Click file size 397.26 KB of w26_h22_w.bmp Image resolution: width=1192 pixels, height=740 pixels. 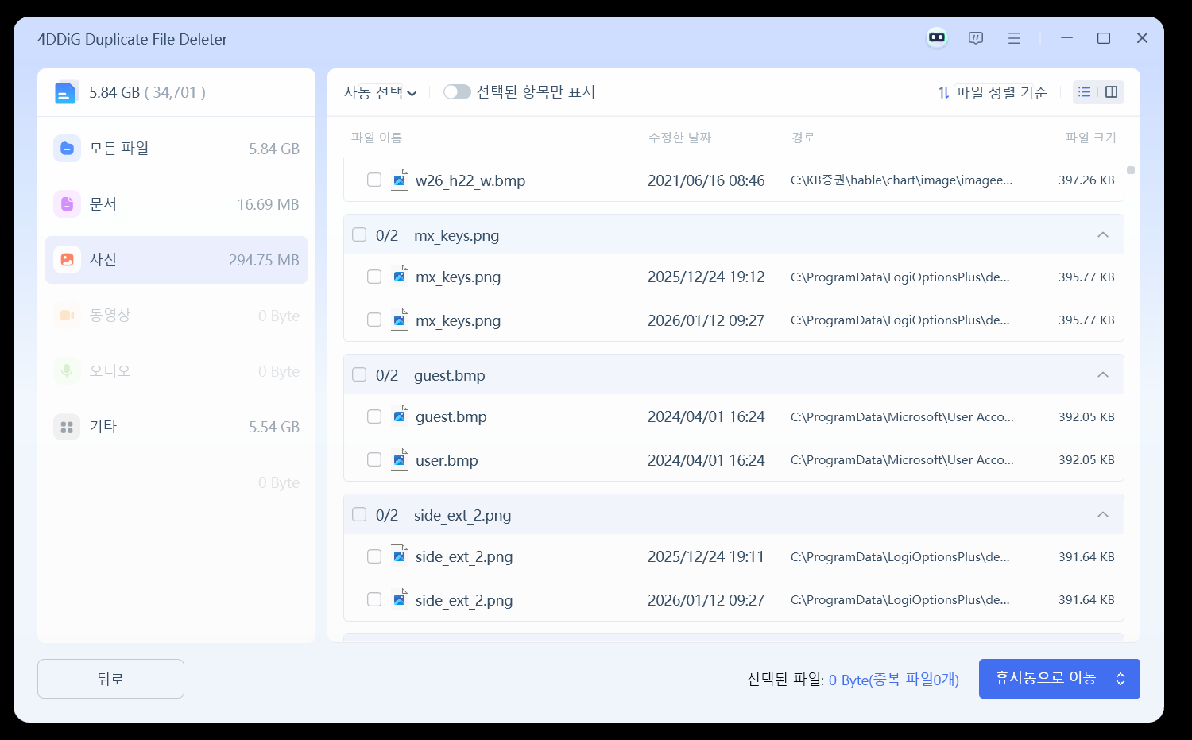[1086, 180]
